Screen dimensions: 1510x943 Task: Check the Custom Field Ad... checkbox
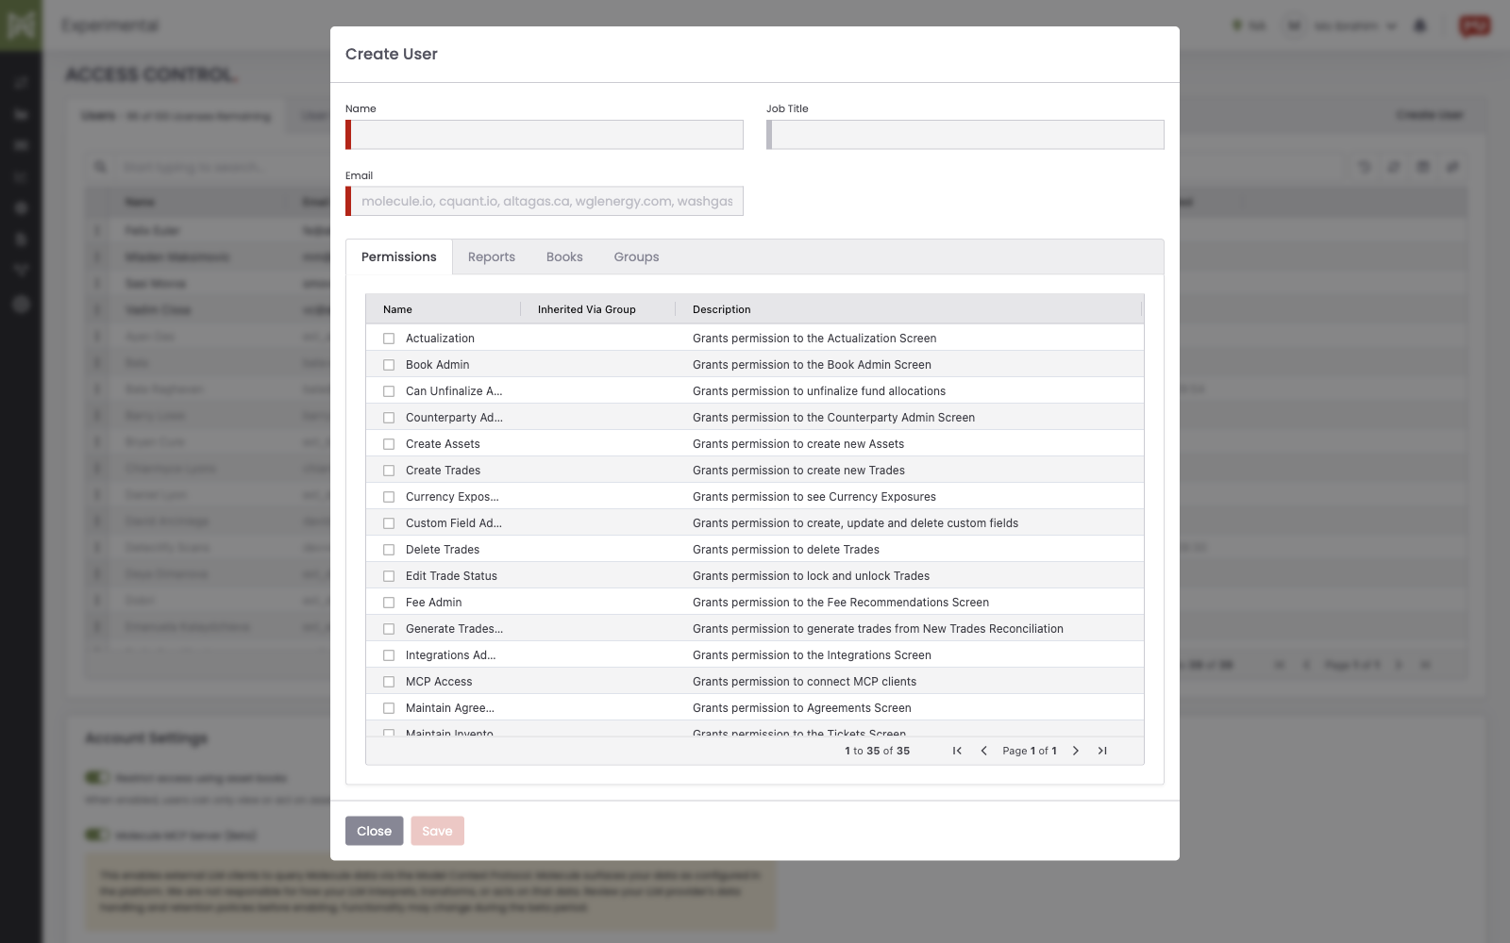click(389, 523)
